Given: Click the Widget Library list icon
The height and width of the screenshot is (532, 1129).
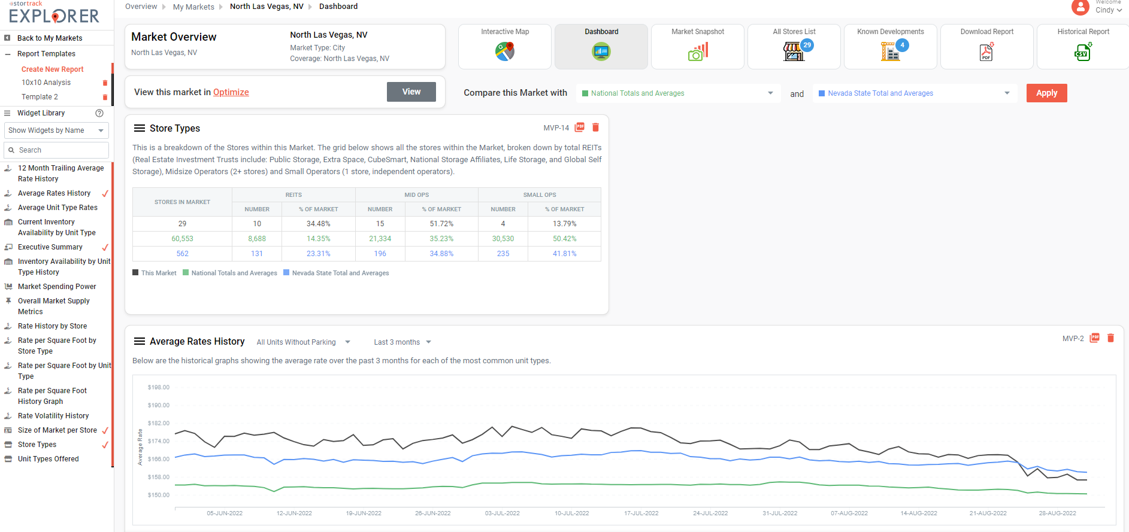Looking at the screenshot, I should pos(7,113).
